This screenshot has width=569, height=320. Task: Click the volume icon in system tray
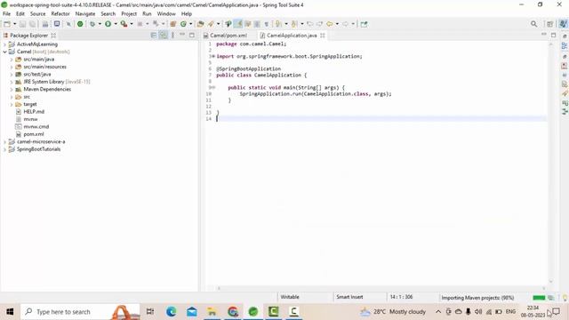[478, 312]
